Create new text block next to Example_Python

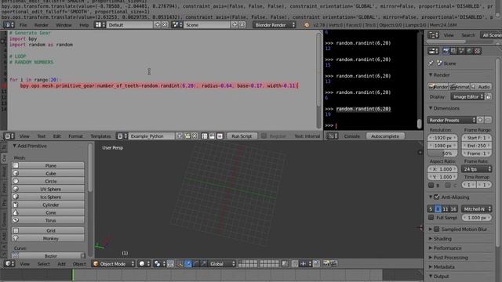pos(180,136)
